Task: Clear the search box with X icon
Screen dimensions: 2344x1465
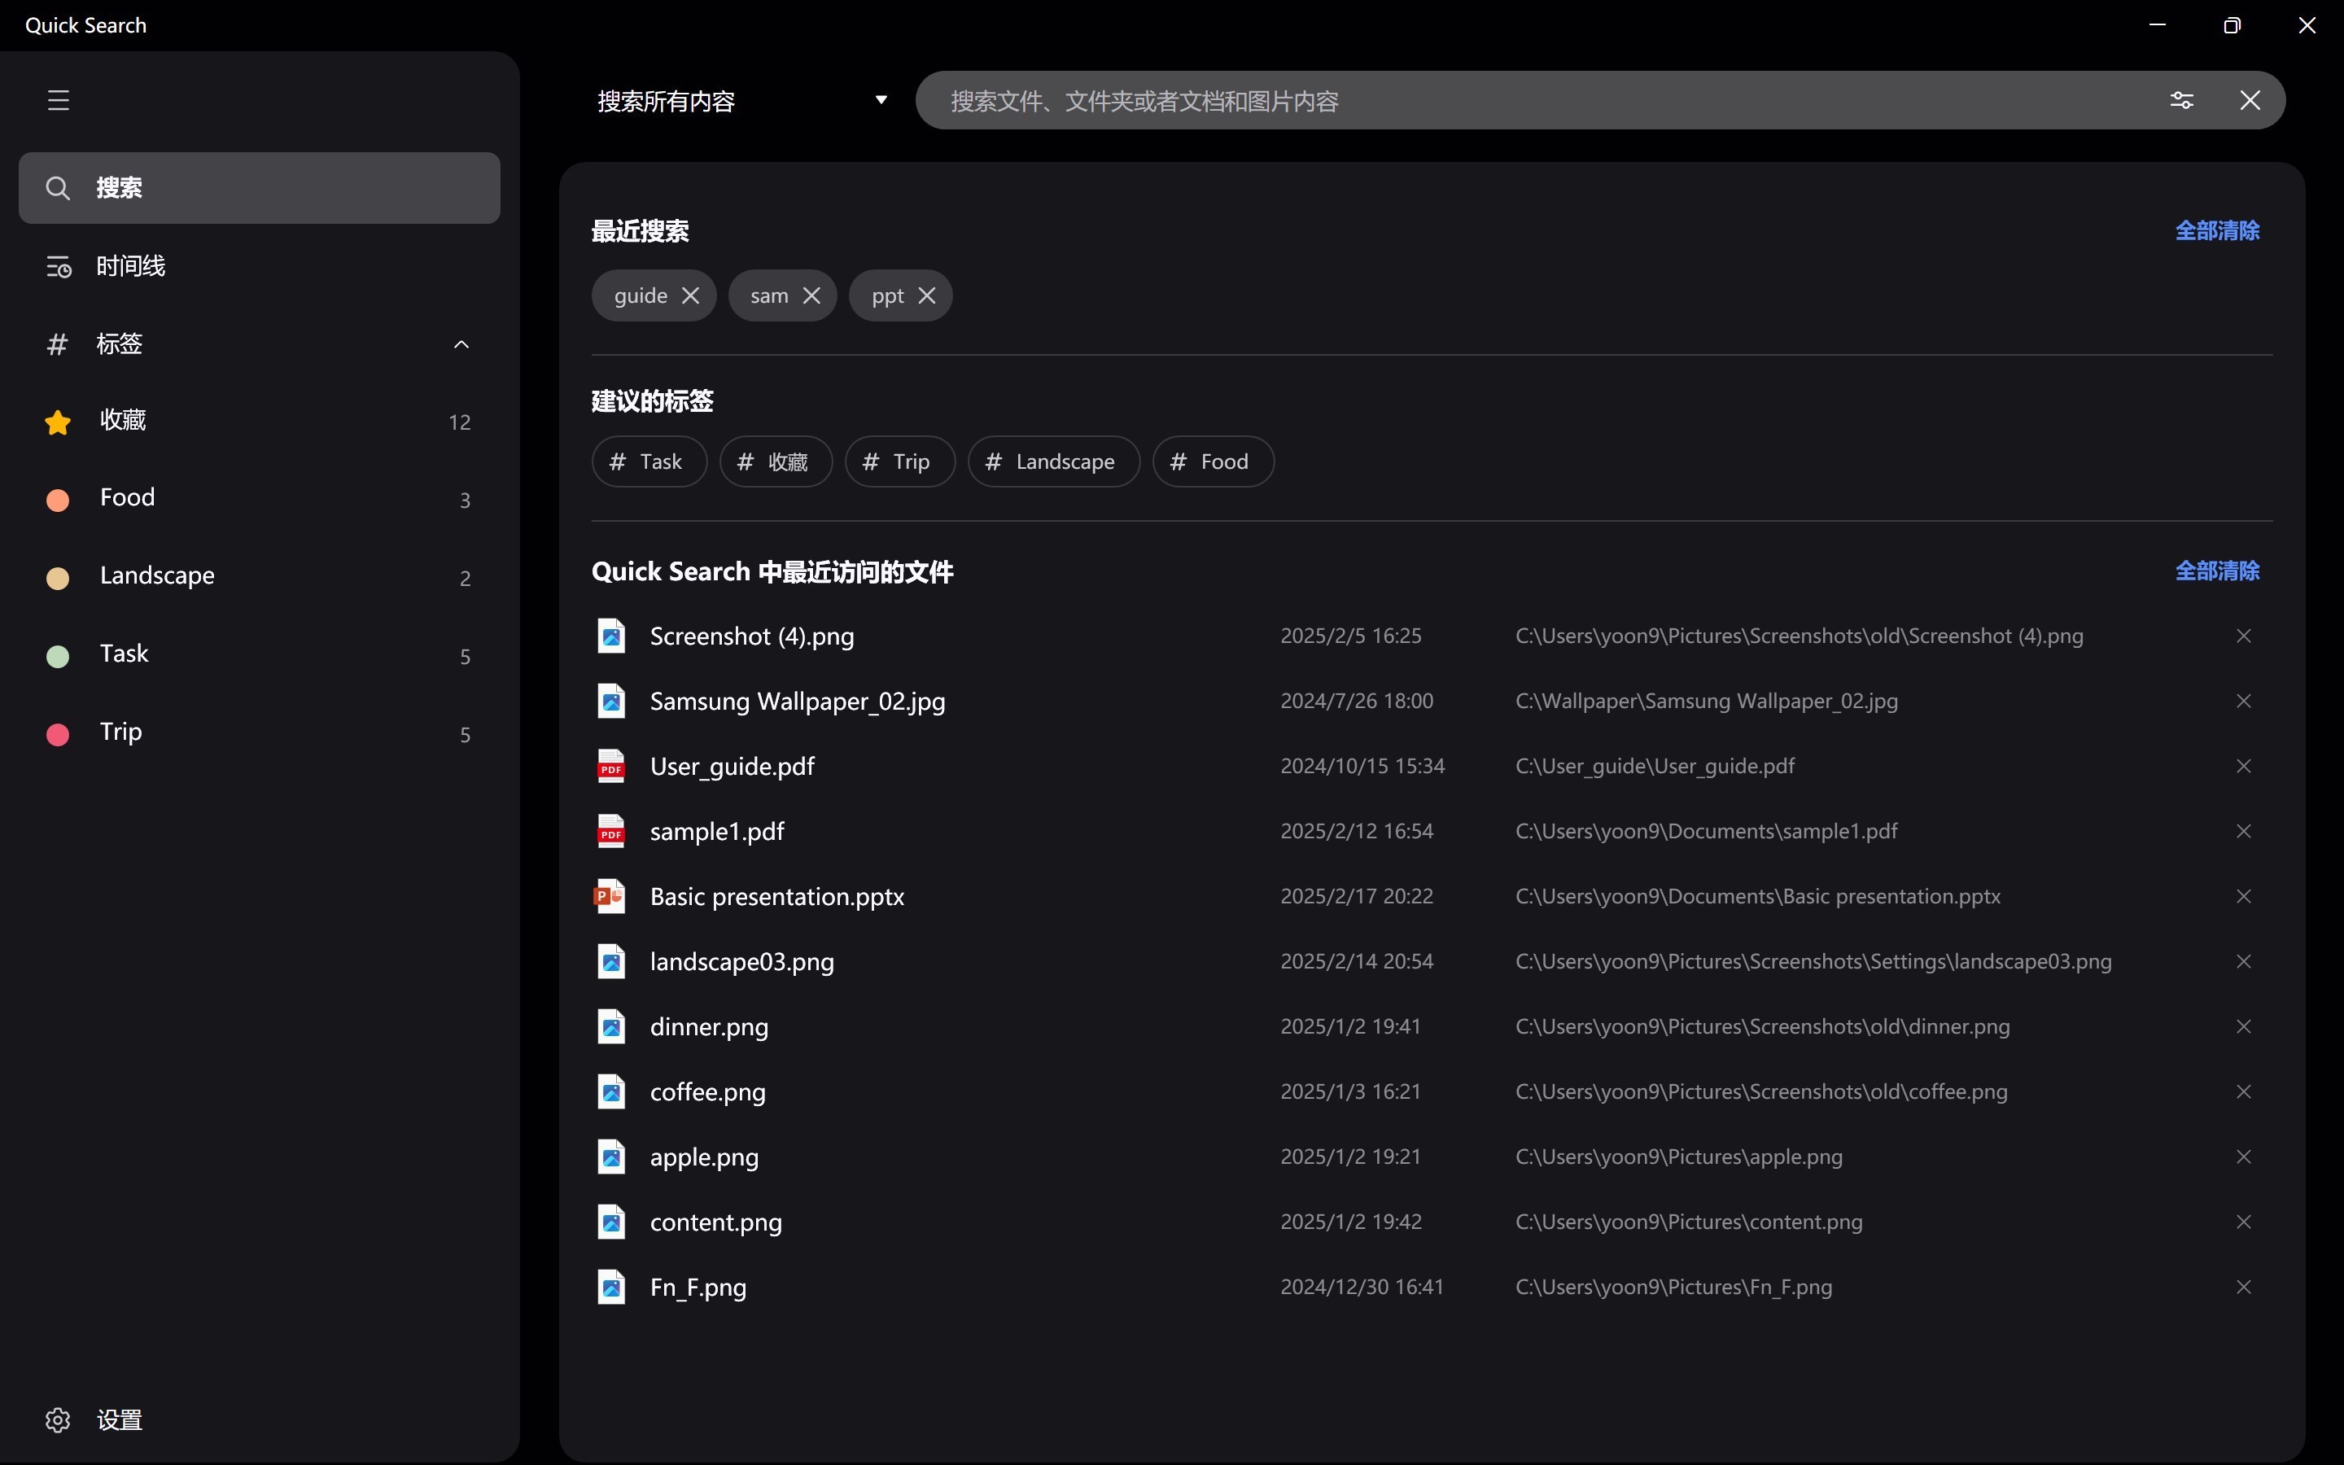Action: [2249, 100]
